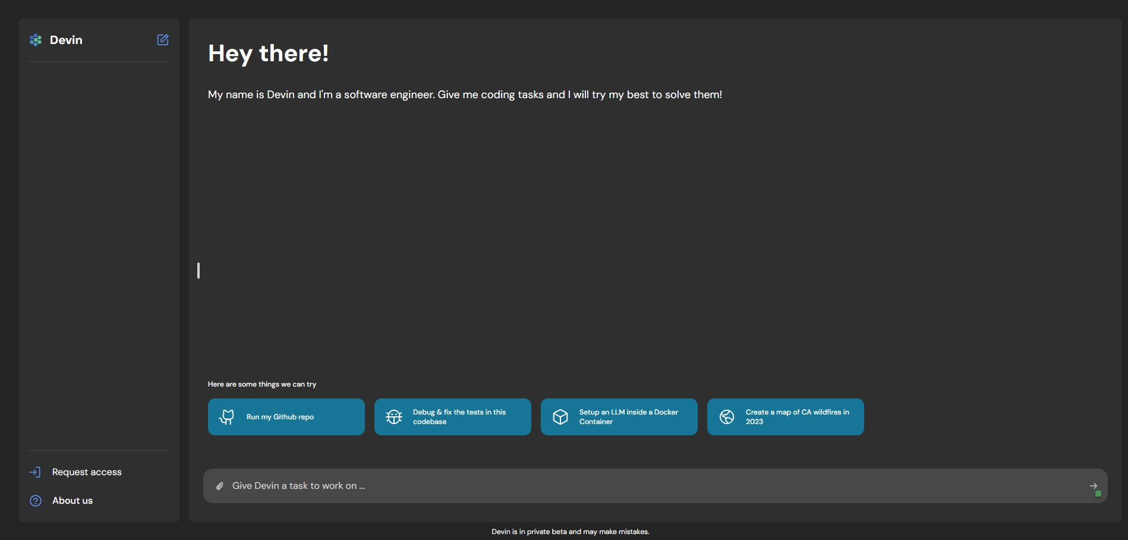Screen dimensions: 1128x540
Task: Click the sidebar resize handle
Action: [x=198, y=271]
